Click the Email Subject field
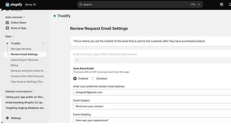Screen dimensions: 231x129 (152, 106)
